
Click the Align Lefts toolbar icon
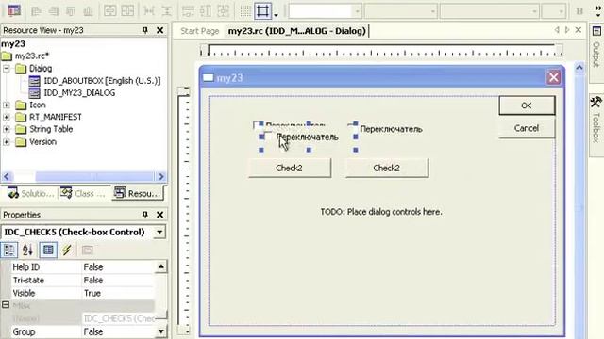[36, 10]
